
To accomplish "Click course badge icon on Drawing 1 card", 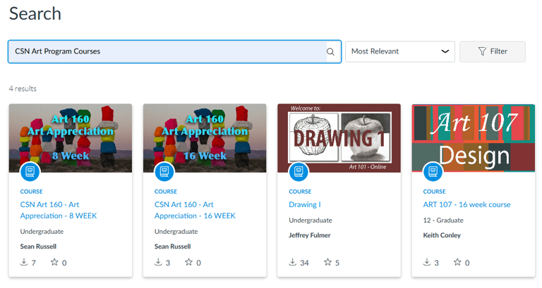I will [x=299, y=171].
